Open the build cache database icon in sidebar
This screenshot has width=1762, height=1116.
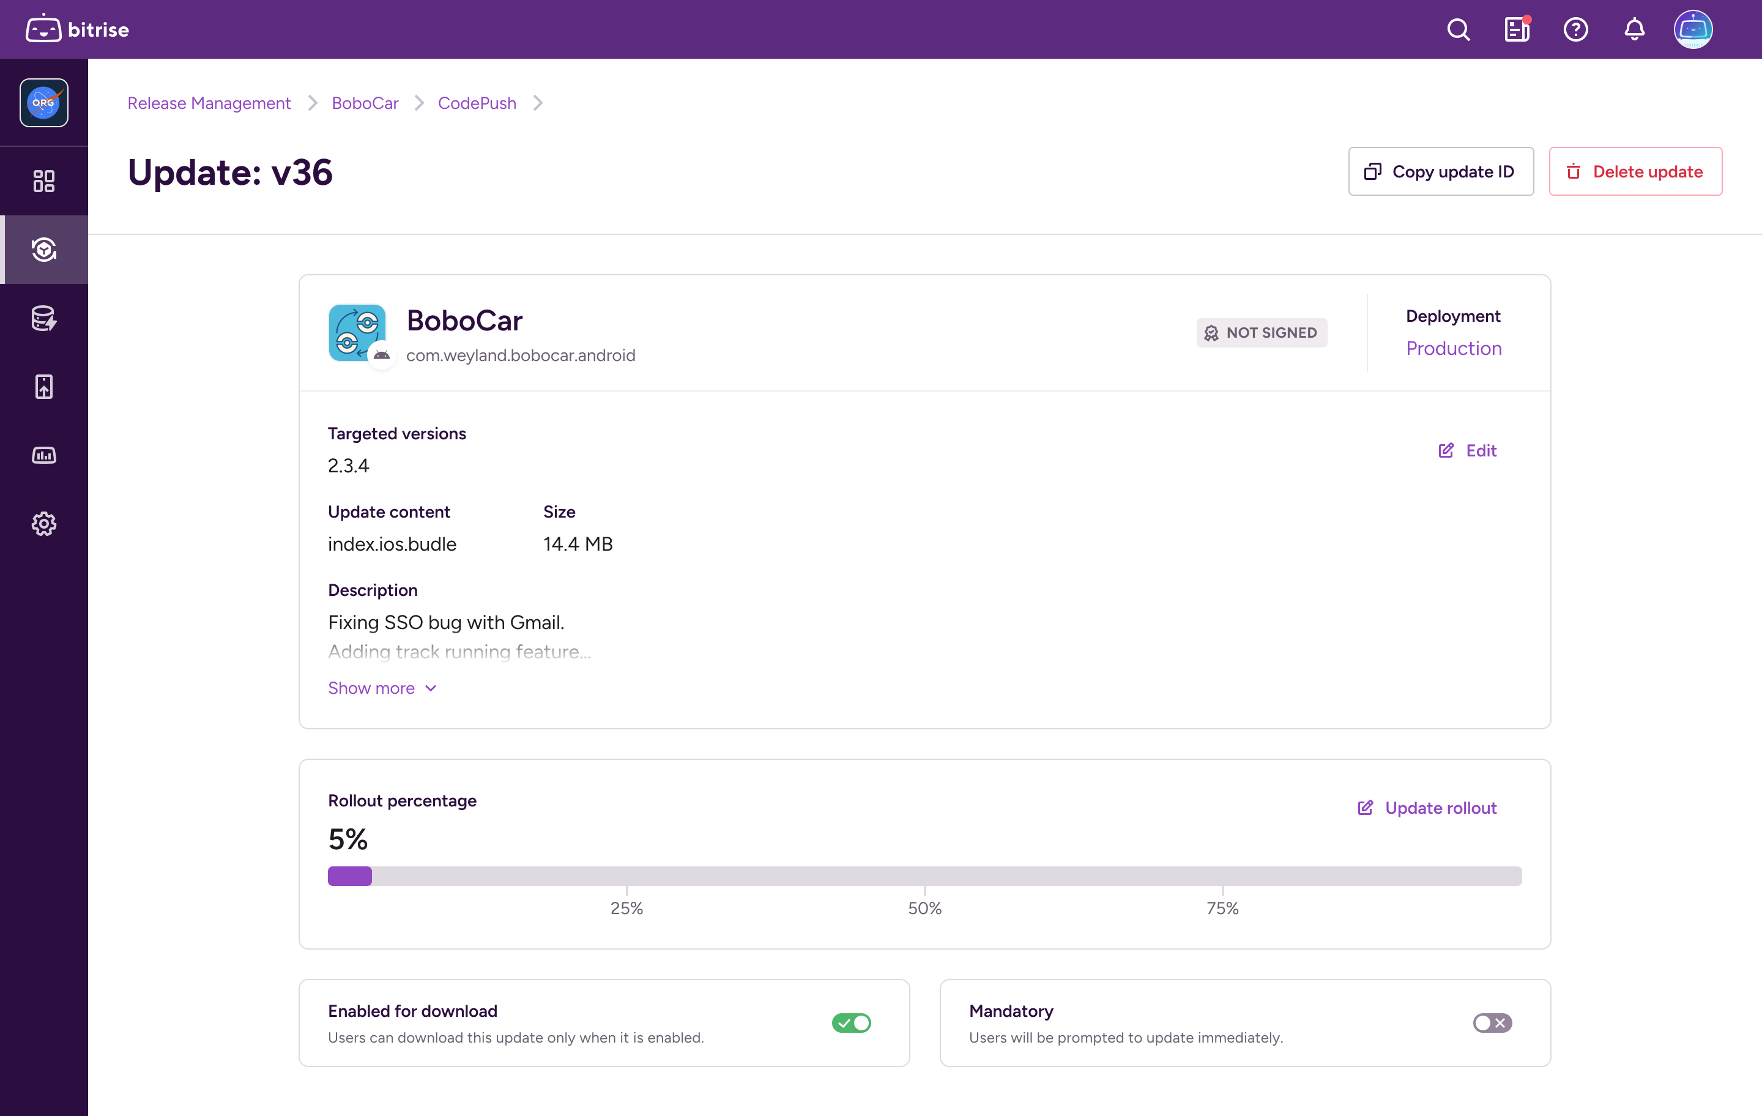[x=44, y=318]
